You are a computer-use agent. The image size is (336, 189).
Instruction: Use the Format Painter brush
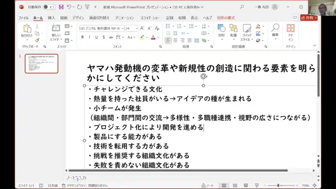tap(37, 40)
